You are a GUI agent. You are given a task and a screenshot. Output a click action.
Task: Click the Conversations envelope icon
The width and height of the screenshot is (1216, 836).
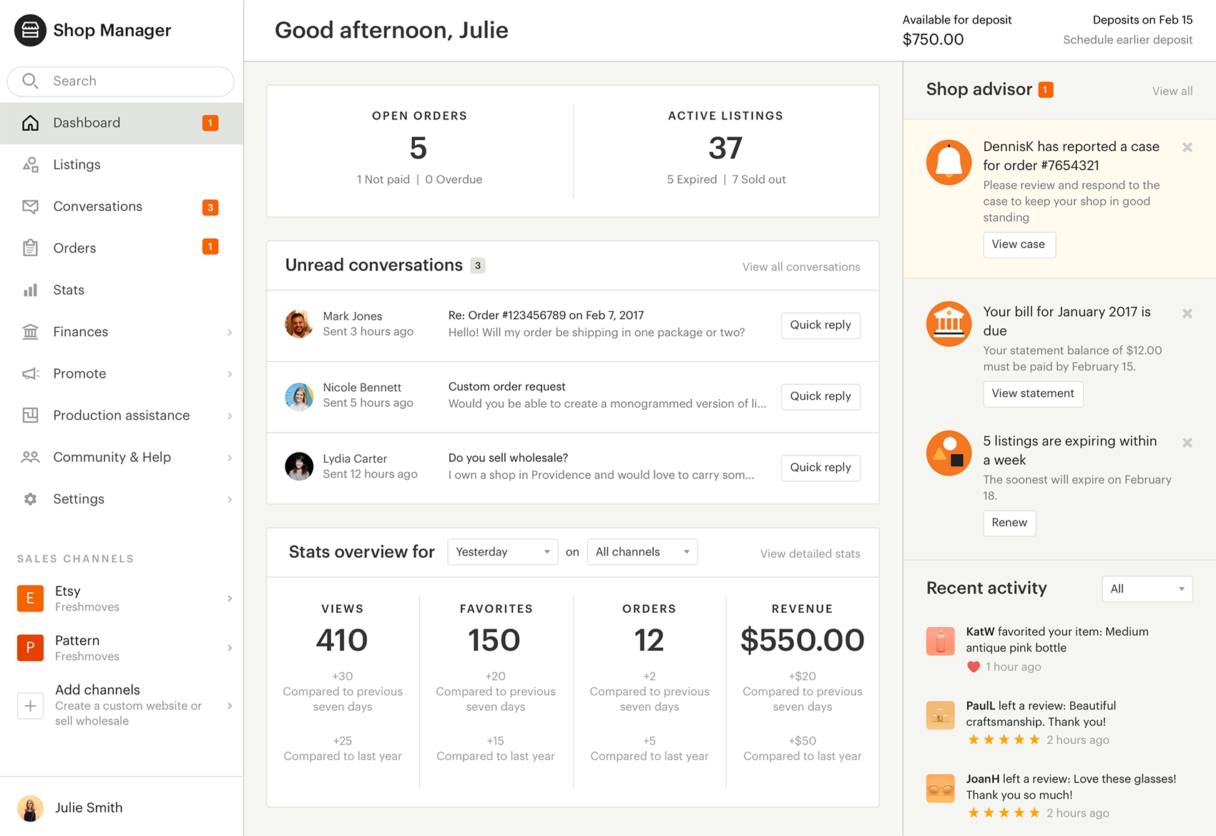30,207
